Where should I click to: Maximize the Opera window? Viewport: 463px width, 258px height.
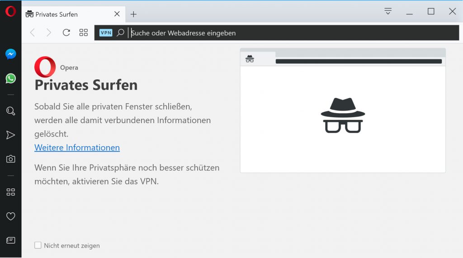click(x=431, y=11)
